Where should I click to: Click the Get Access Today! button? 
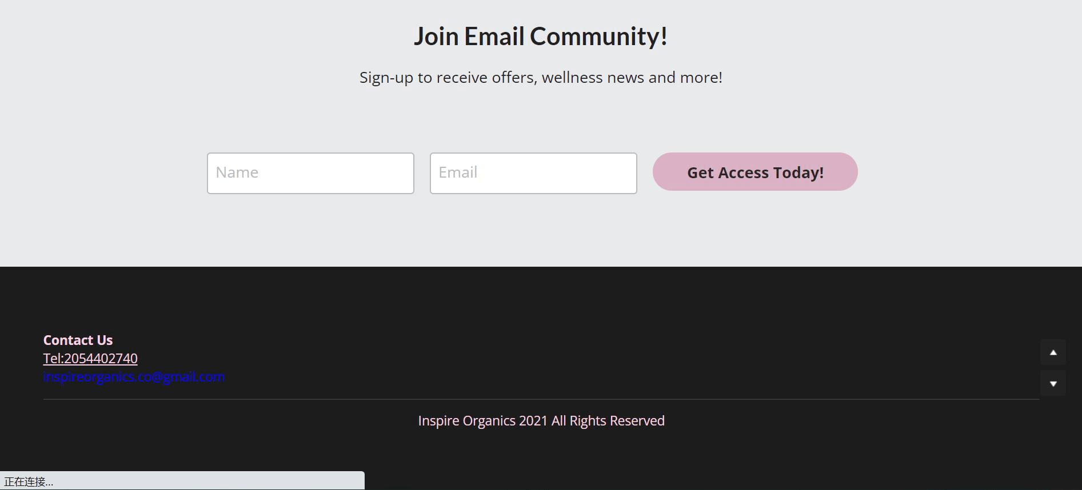coord(755,172)
